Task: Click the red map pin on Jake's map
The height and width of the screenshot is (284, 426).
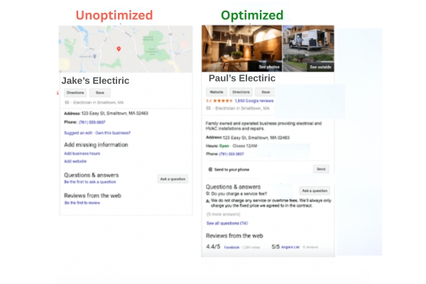Action: 118,49
